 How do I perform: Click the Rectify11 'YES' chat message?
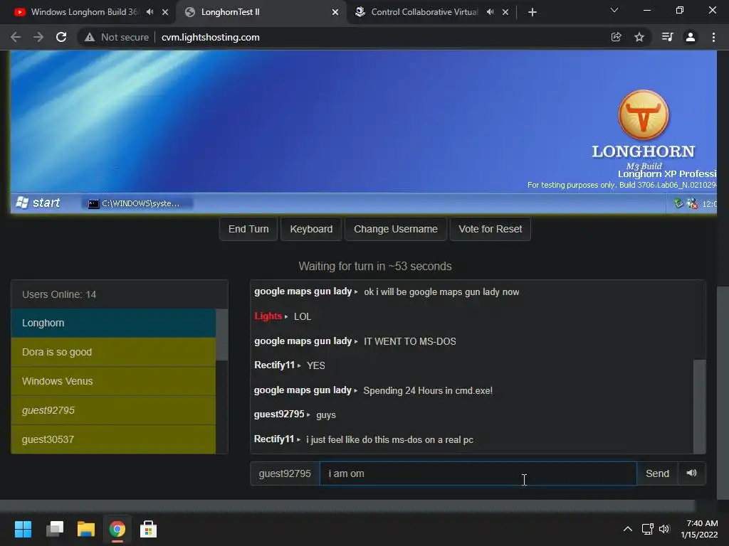pos(315,365)
